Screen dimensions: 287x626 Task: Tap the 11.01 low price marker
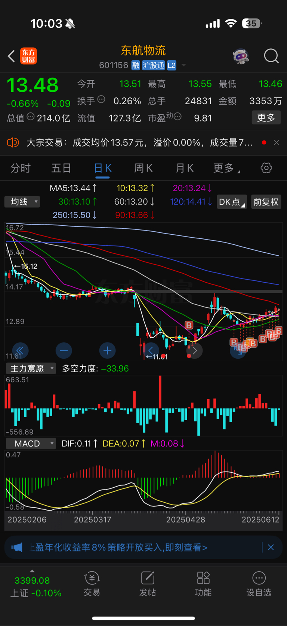pos(157,357)
